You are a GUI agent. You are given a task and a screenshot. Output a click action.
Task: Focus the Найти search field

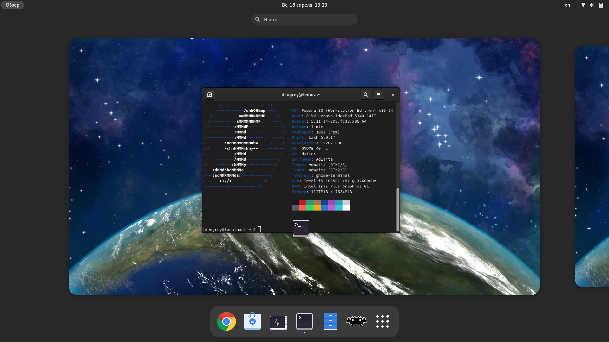click(x=304, y=19)
